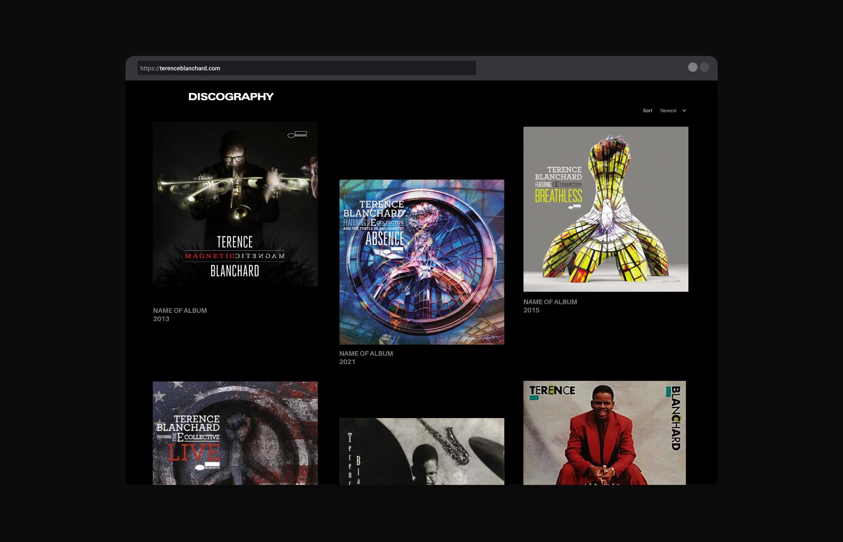
Task: Open the black-and-white saxophone album cover
Action: (x=421, y=451)
